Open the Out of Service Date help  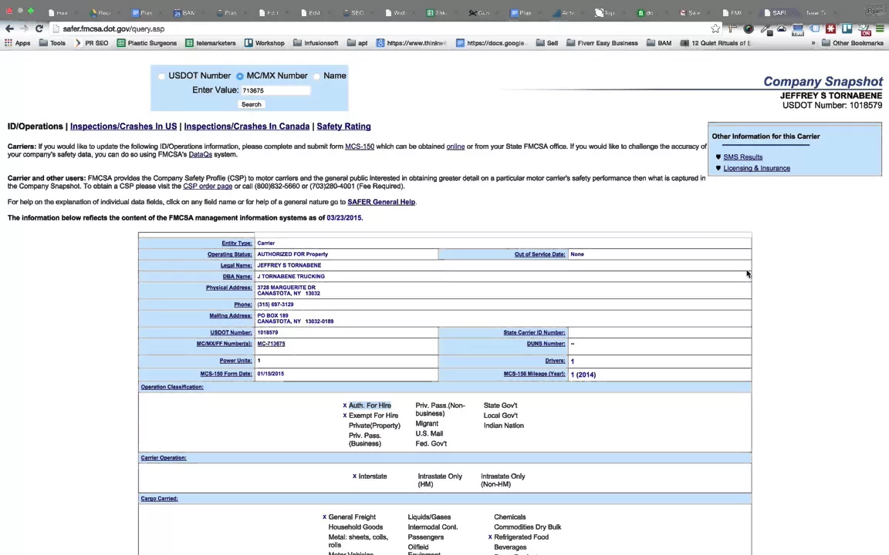[x=539, y=254]
